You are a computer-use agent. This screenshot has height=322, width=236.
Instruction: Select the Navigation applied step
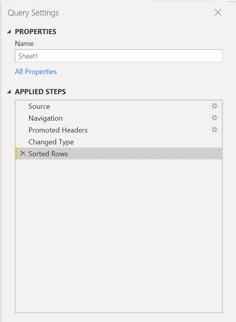tap(119, 118)
